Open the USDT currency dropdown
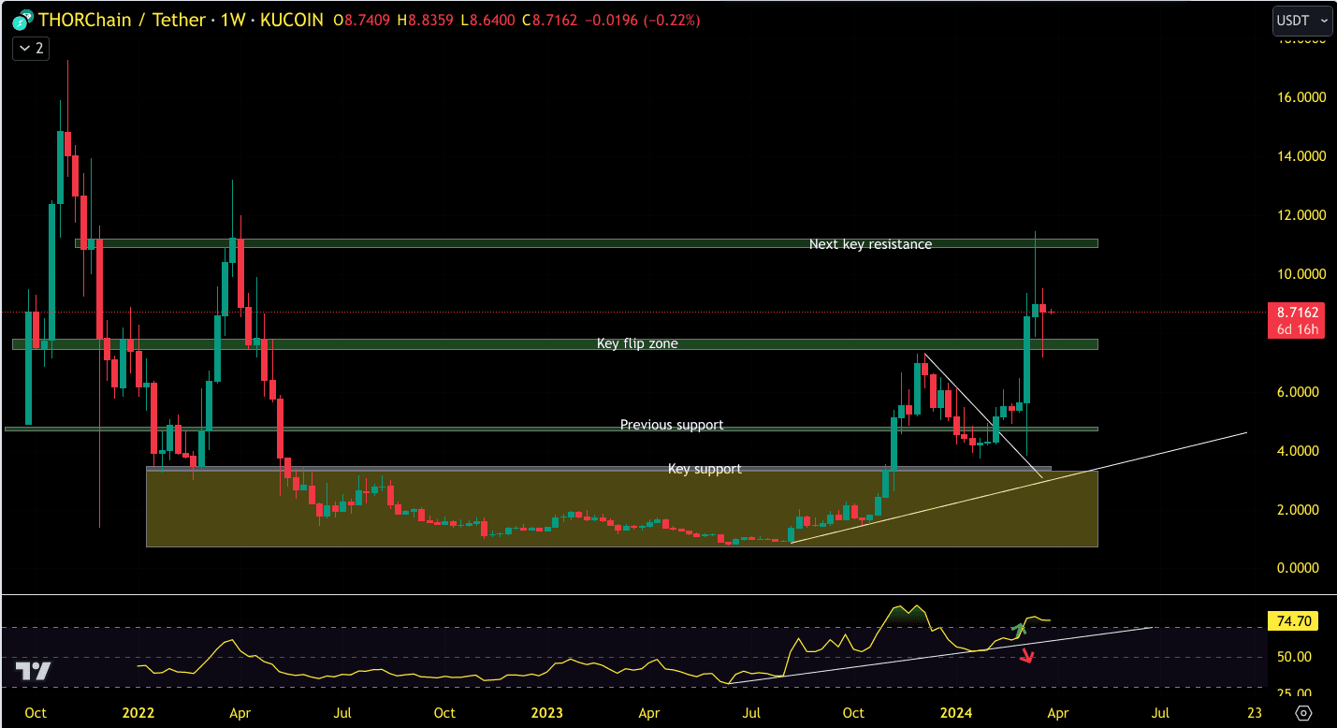The height and width of the screenshot is (728, 1337). coord(1301,20)
